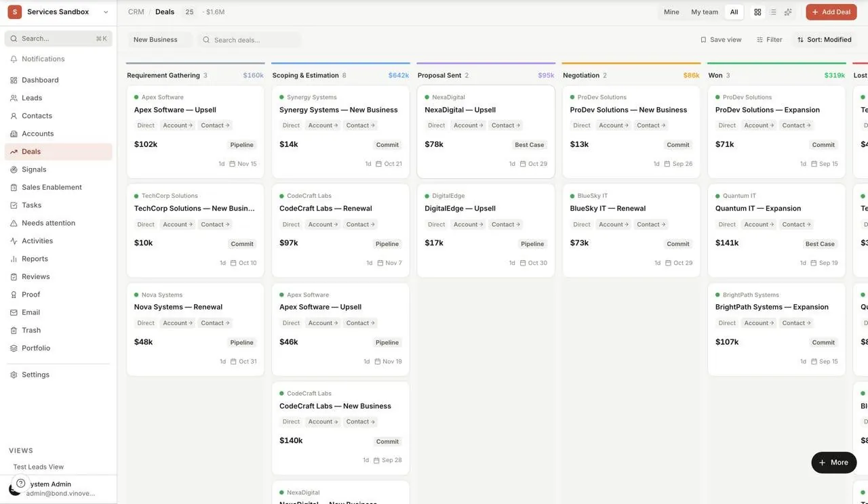Click the System Admin user profile
868x504 pixels.
[58, 488]
